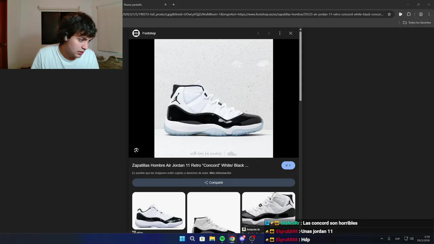Open the taskbar Search icon
Screen dimensions: 434x244
pyautogui.click(x=192, y=239)
